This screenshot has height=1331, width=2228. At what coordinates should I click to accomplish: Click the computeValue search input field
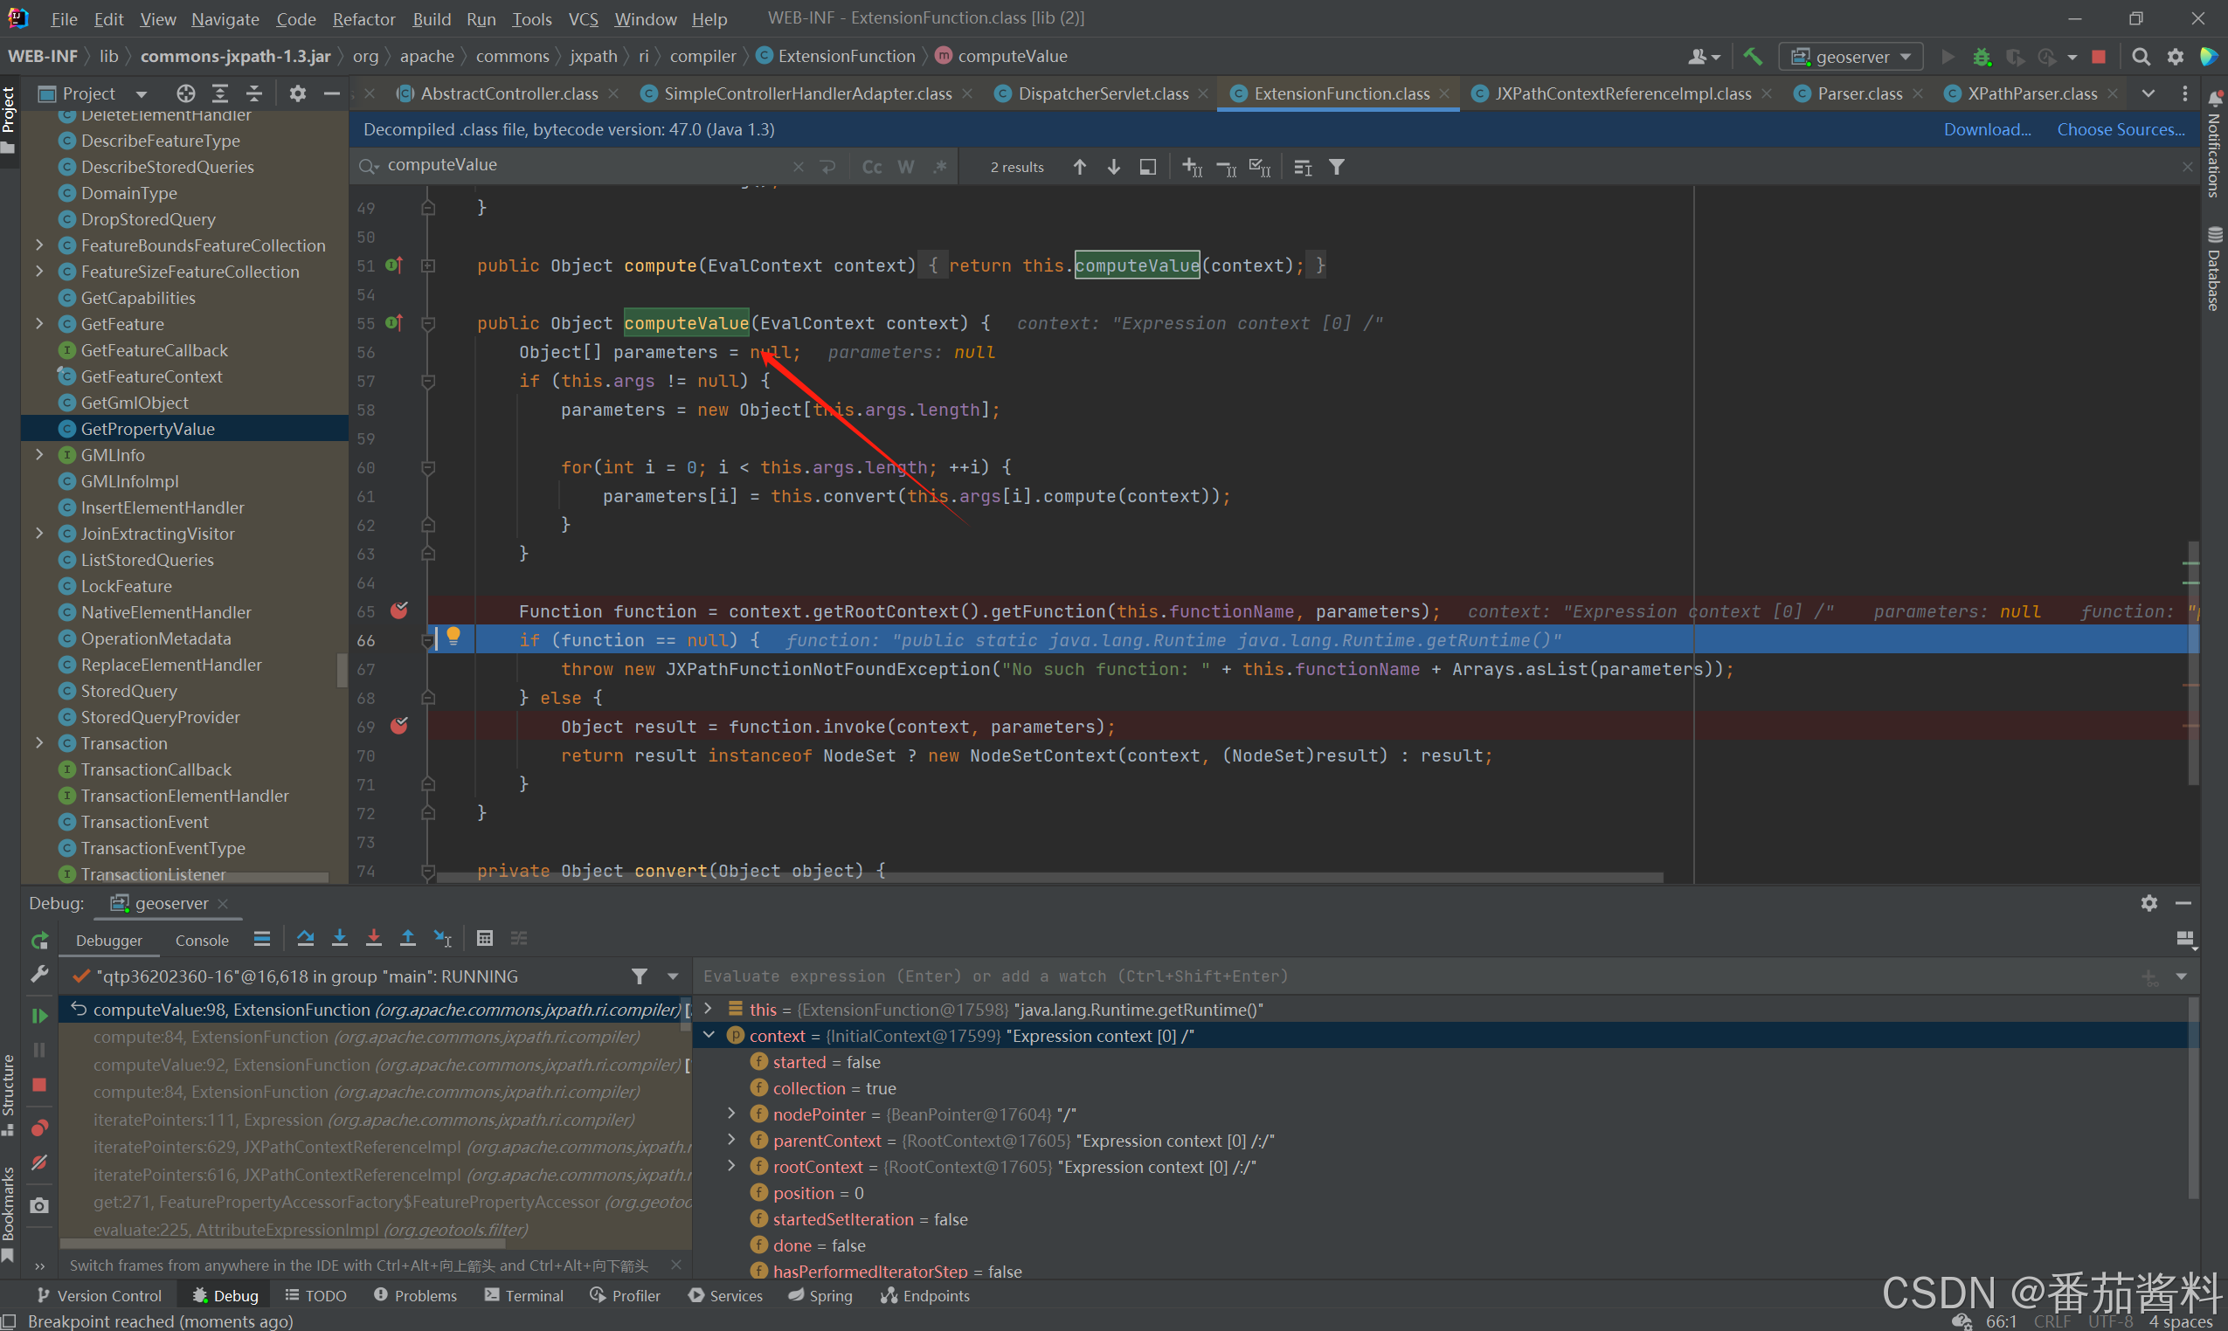584,165
